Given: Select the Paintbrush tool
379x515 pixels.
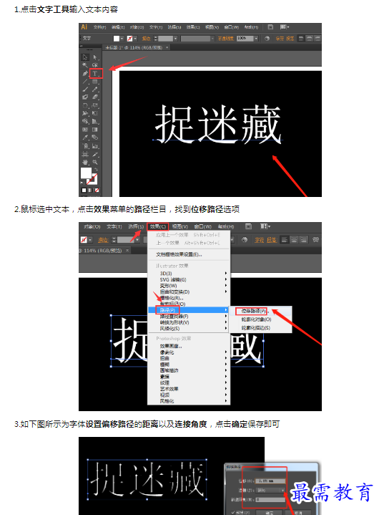Looking at the screenshot, I should (x=85, y=89).
